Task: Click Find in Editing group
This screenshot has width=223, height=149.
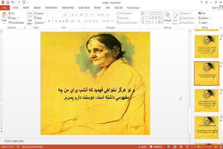Action: click(x=202, y=13)
